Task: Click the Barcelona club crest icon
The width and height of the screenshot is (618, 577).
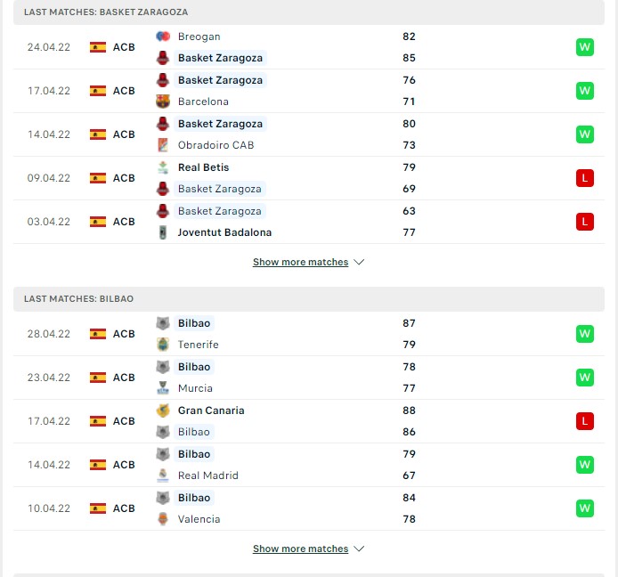Action: [x=163, y=102]
